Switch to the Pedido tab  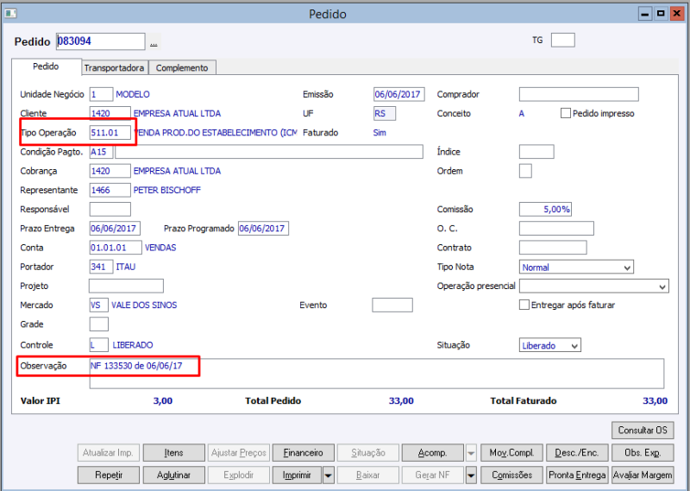point(47,66)
